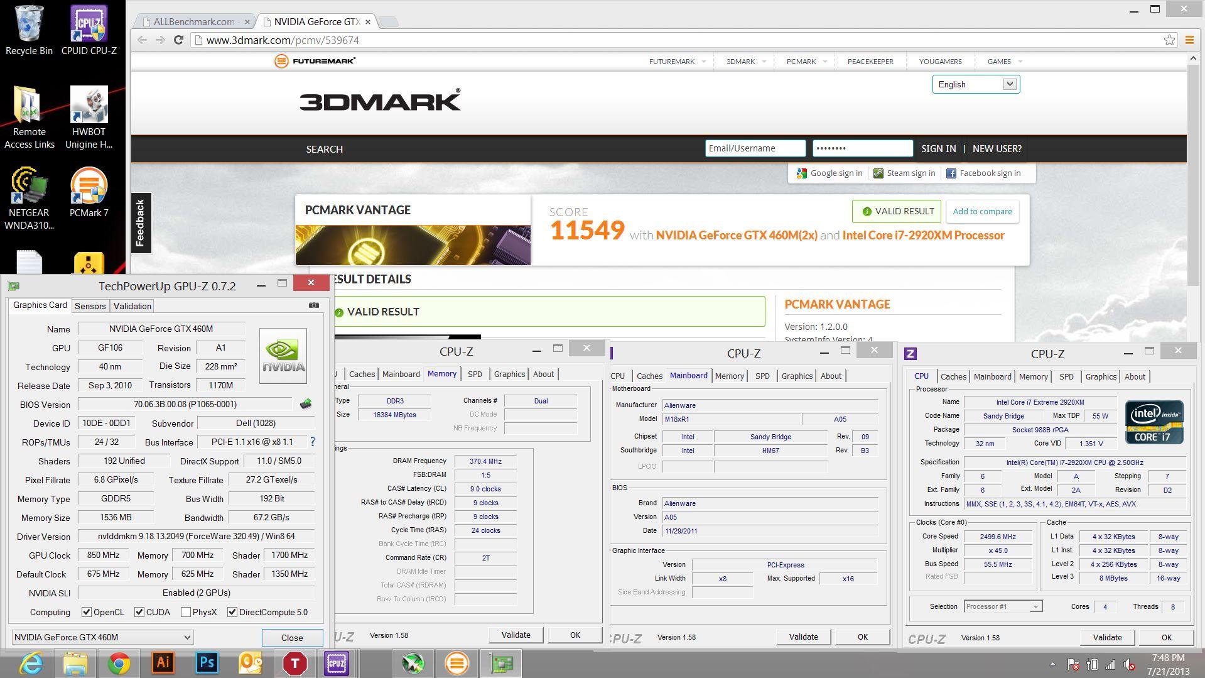Open the GPU selection dropdown in GPU-Z

coord(102,637)
